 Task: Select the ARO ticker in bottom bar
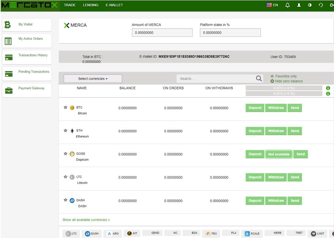point(113,234)
